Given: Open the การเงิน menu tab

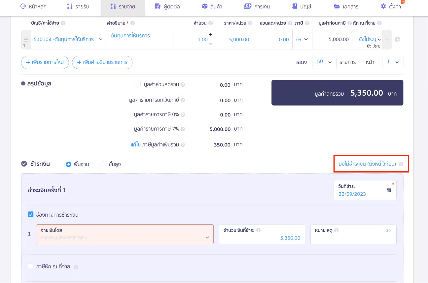Looking at the screenshot, I should [257, 6].
